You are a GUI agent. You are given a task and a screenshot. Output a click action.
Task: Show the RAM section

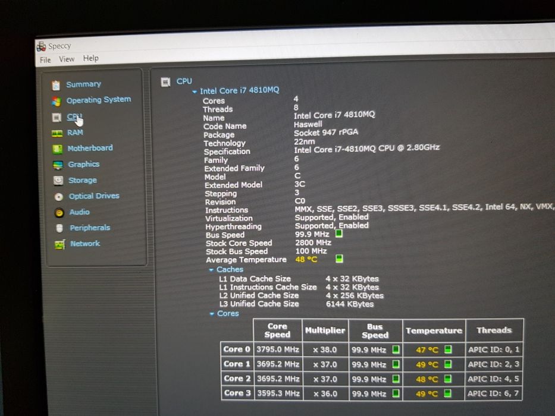coord(76,133)
